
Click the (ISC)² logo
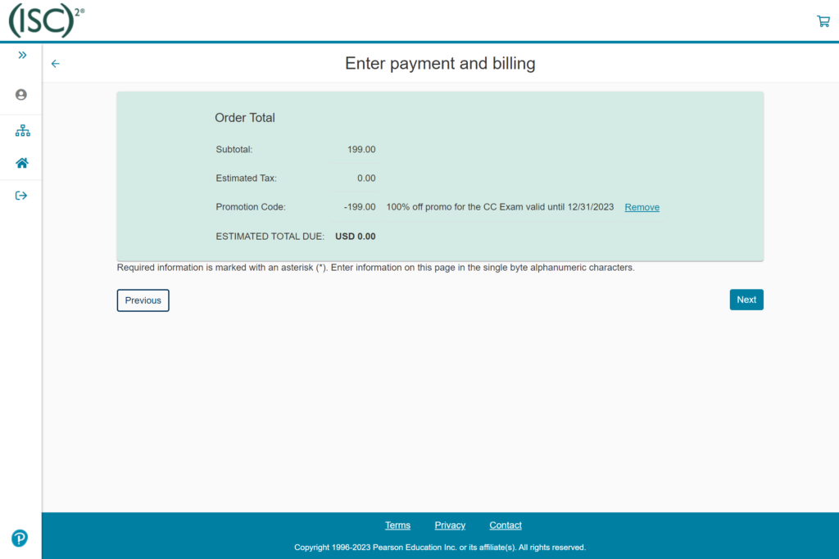47,20
